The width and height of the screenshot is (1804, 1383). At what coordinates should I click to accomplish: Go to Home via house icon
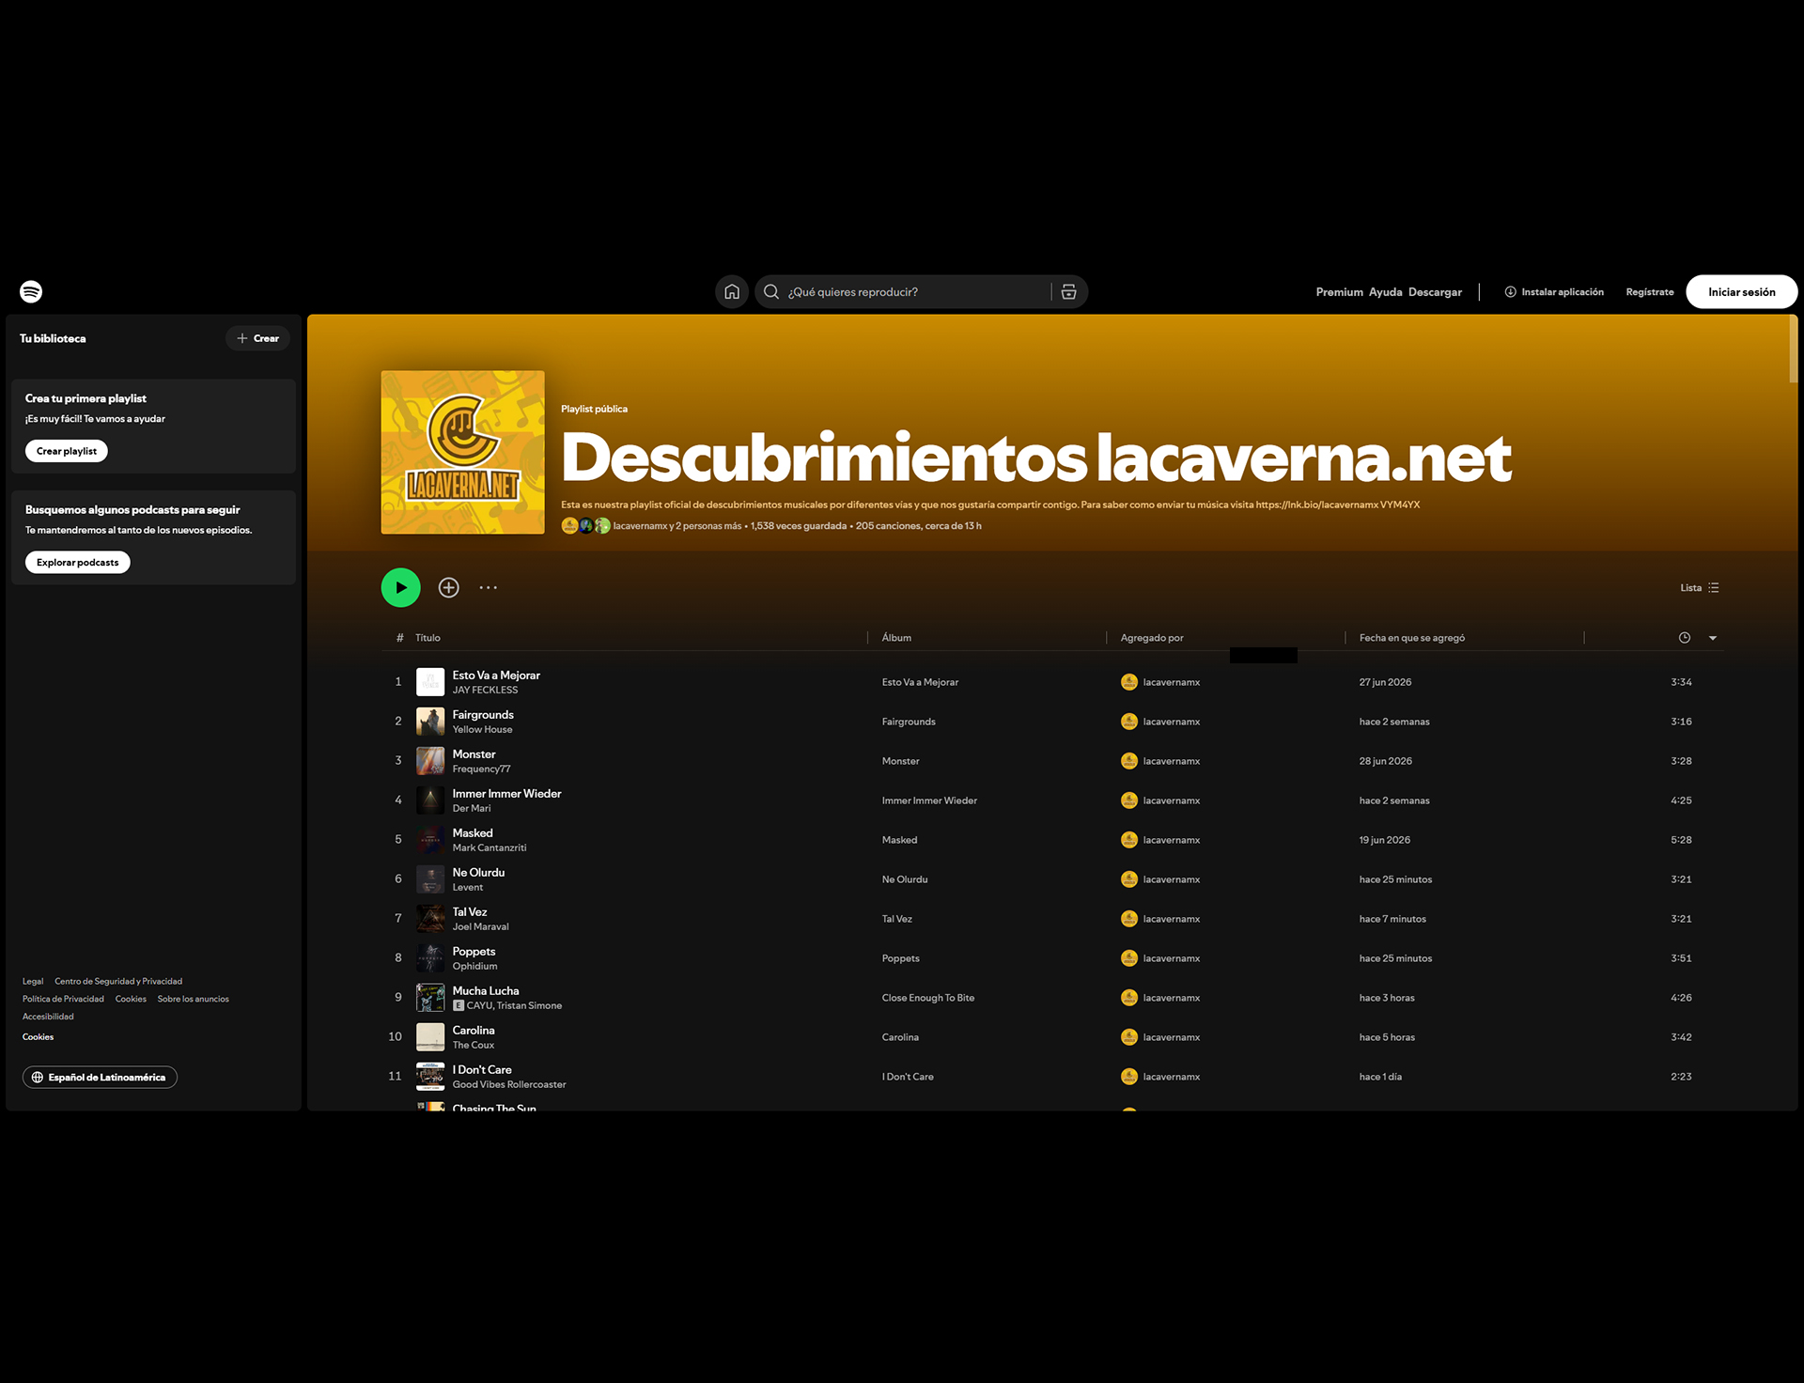point(732,292)
